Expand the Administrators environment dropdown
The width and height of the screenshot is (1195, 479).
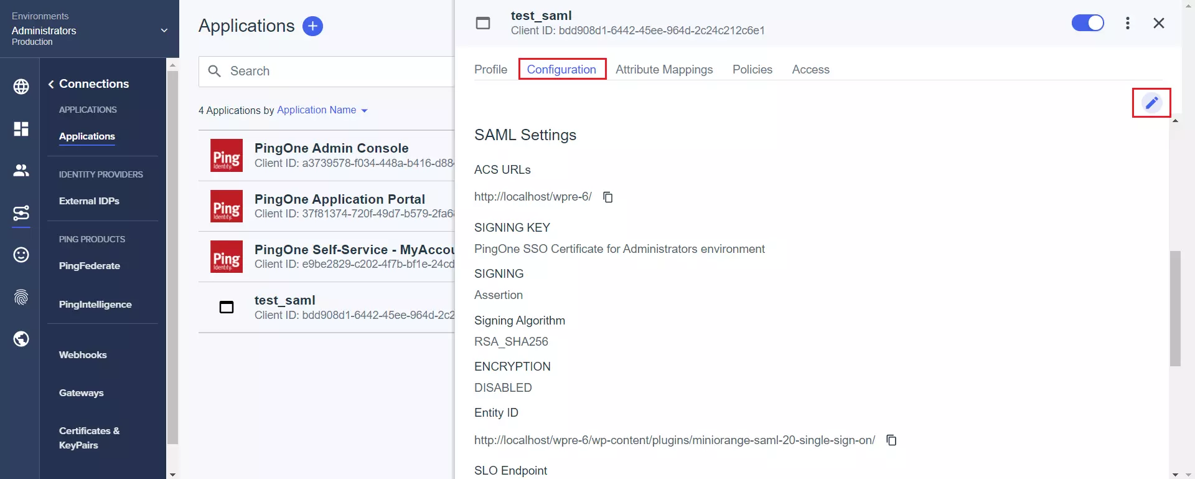164,30
